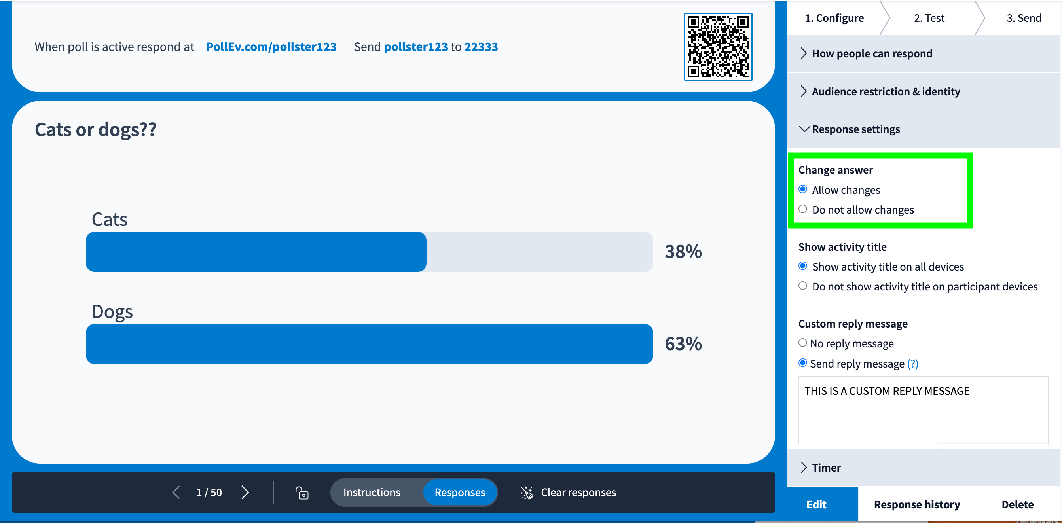Choose Do not show activity title on participant devices
Screen dimensions: 1062x523
pos(803,286)
